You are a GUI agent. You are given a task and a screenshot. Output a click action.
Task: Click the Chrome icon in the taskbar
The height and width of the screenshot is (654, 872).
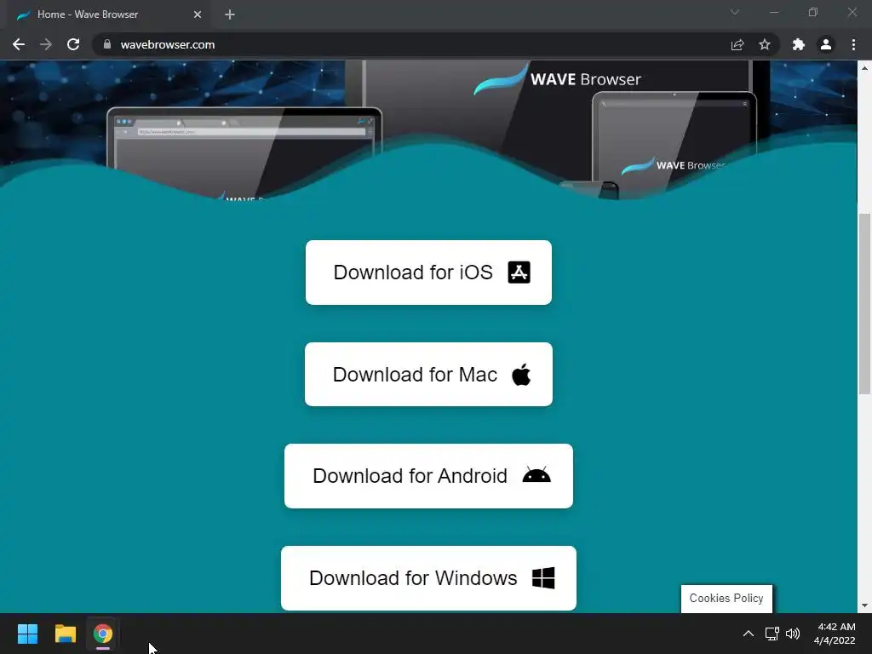pos(103,634)
